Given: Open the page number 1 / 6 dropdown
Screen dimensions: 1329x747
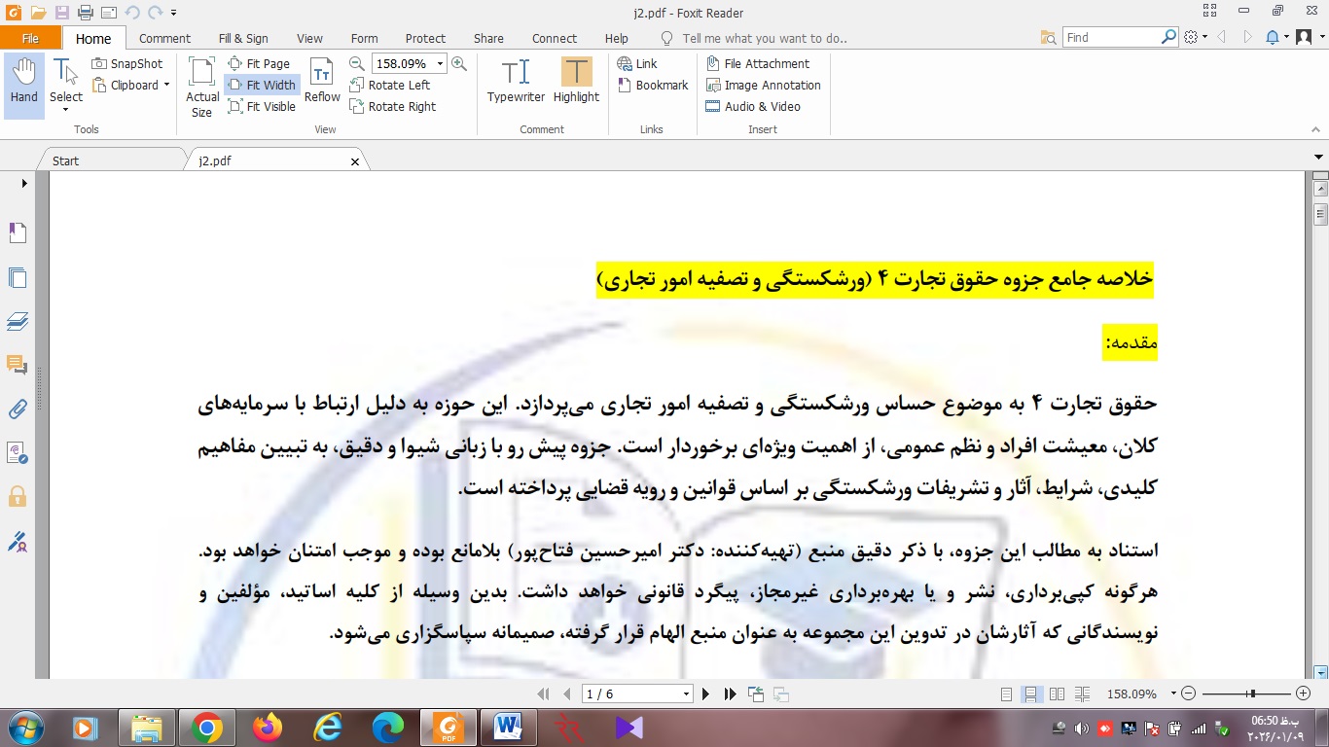Looking at the screenshot, I should click(x=686, y=694).
